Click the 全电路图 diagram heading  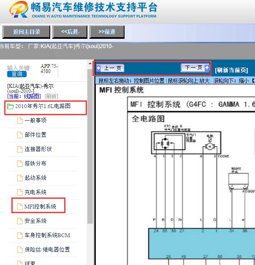click(x=148, y=119)
